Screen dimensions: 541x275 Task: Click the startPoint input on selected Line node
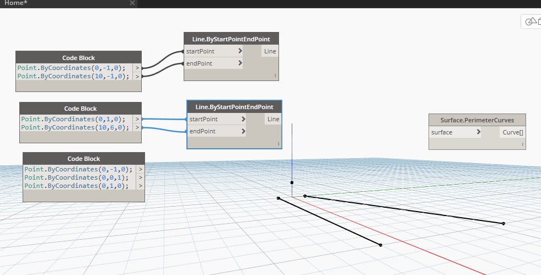tap(203, 119)
